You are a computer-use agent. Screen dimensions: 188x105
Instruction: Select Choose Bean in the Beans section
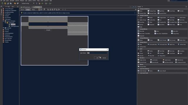(142, 67)
